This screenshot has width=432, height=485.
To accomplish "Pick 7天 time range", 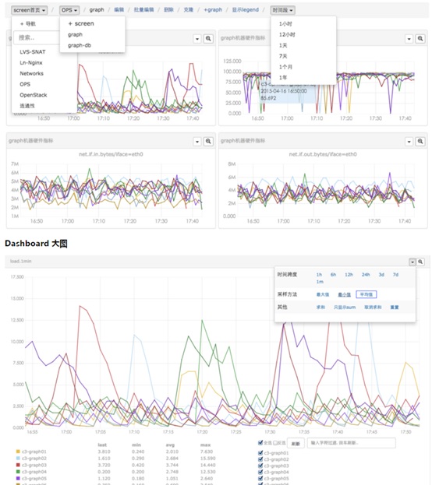I will pos(283,56).
